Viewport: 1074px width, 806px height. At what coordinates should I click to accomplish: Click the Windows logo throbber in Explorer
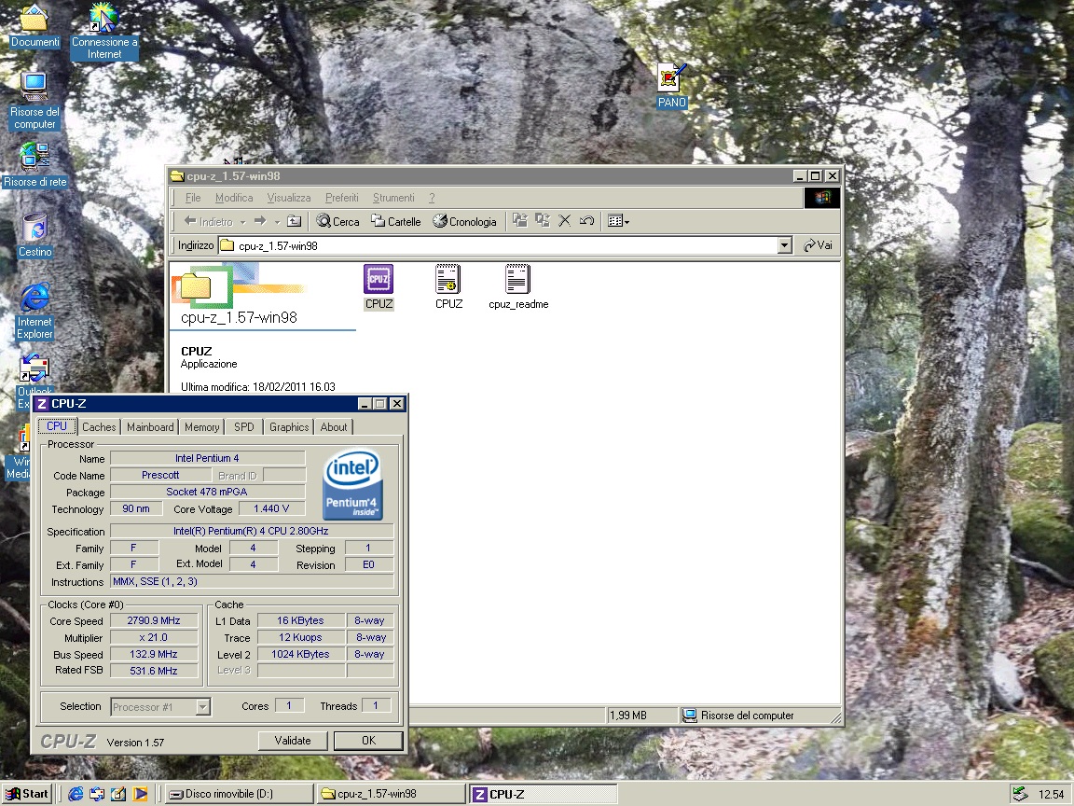822,198
